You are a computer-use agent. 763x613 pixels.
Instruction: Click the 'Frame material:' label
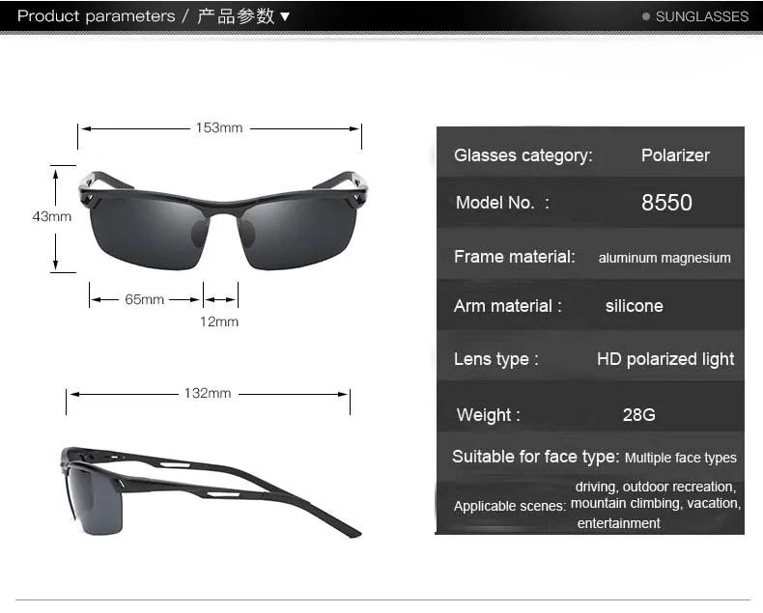[515, 257]
